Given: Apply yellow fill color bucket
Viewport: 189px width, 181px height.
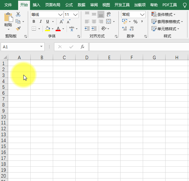Looking at the screenshot, I should click(x=47, y=29).
